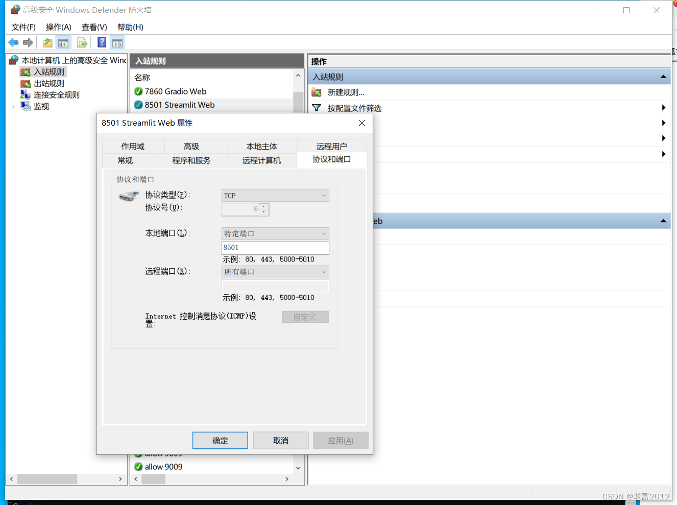Click the empty remote port input field
677x505 pixels.
[275, 286]
